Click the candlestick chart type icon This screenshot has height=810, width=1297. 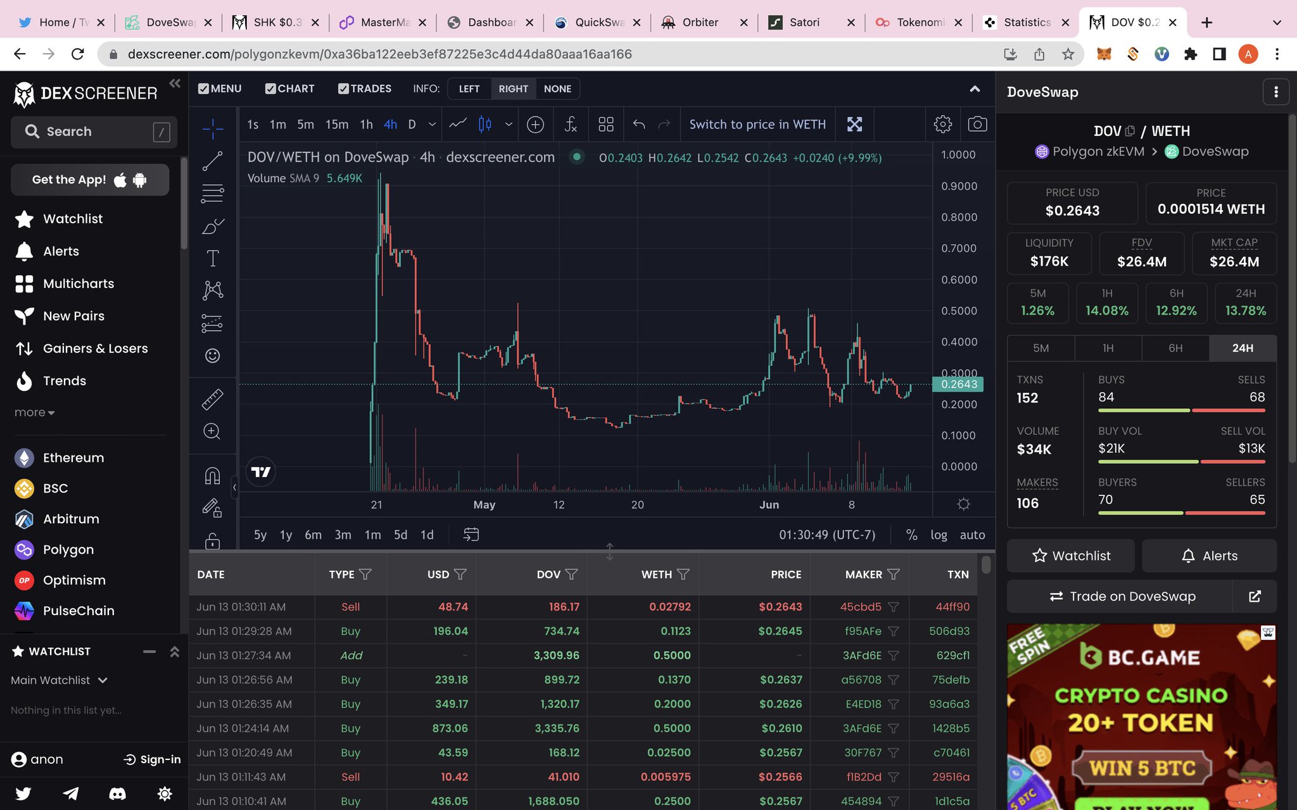(484, 124)
